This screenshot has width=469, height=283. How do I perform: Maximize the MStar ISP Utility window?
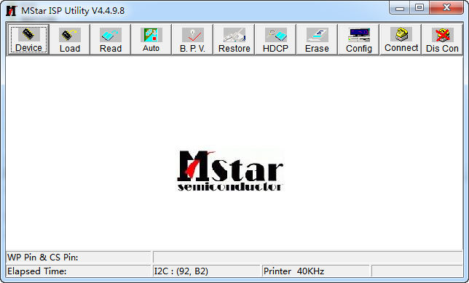pos(419,8)
